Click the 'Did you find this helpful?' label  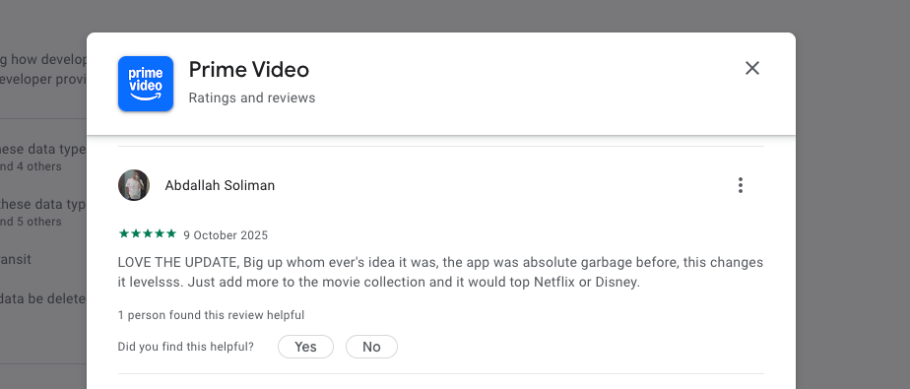pyautogui.click(x=186, y=347)
